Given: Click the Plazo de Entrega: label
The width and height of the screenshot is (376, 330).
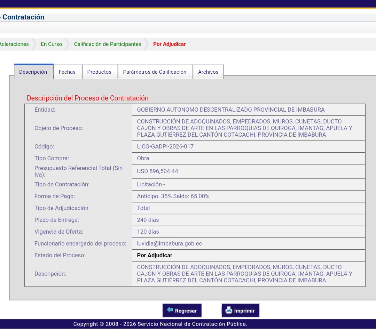Looking at the screenshot, I should 57,220.
